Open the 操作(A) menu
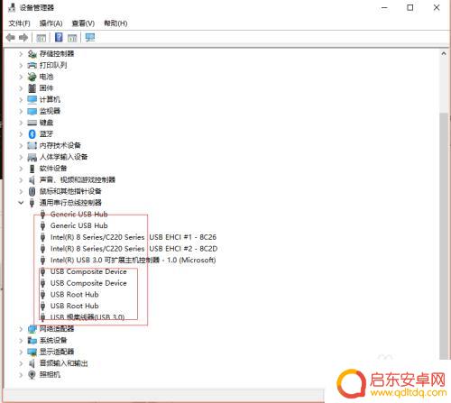Viewport: 451px width, 403px height. tap(51, 23)
